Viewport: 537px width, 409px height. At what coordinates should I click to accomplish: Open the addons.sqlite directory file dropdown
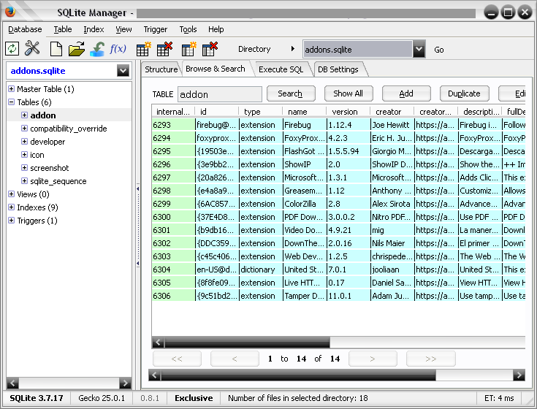pyautogui.click(x=419, y=49)
